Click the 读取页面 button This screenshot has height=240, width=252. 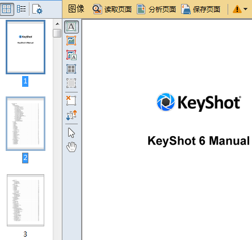(112, 9)
